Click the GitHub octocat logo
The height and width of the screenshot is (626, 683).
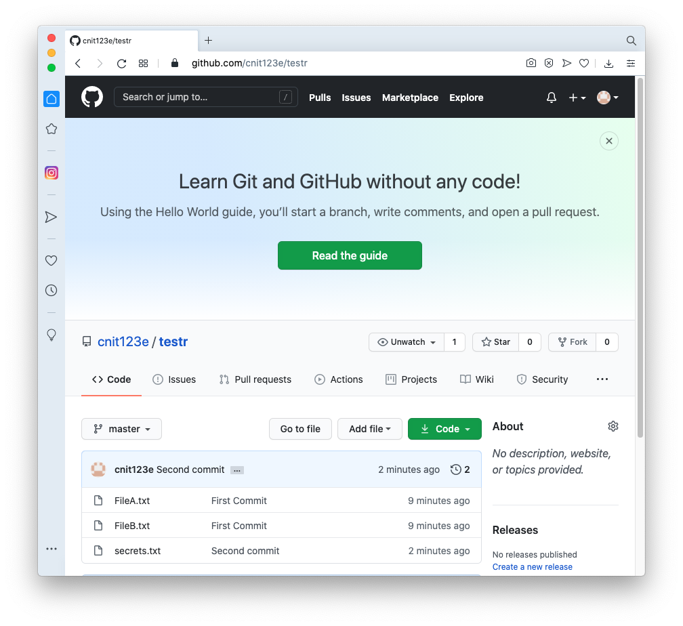(x=92, y=97)
